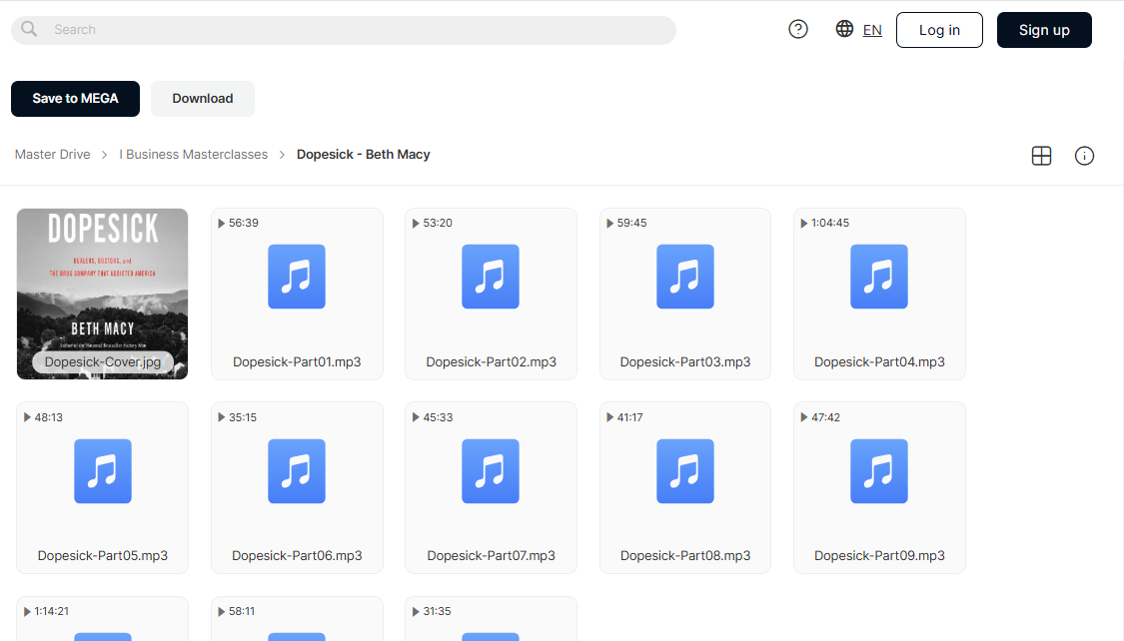Click Dopesick - Beth Macy breadcrumb
Image resolution: width=1124 pixels, height=641 pixels.
(x=364, y=155)
